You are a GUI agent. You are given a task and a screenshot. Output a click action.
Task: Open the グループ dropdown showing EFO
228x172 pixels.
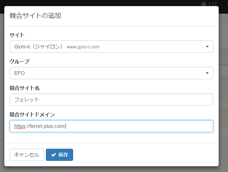111,73
